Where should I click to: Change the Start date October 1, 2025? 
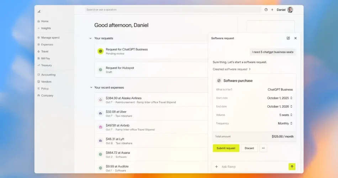click(280, 98)
